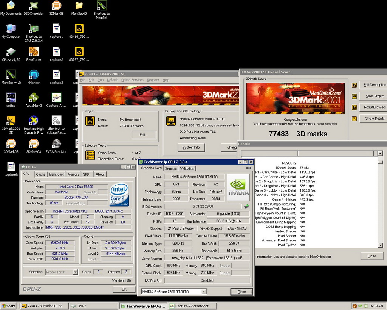The width and height of the screenshot is (387, 310).
Task: Switch to About tab in CPU-Z
Action: 100,174
